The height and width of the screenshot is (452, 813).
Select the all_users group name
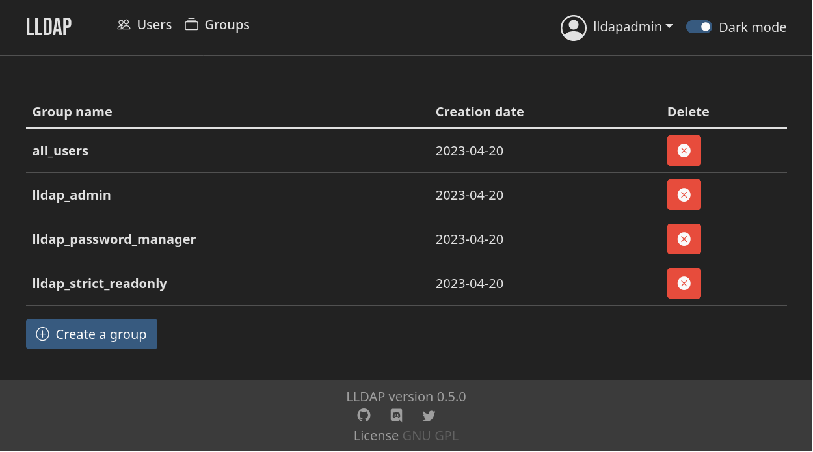[60, 150]
